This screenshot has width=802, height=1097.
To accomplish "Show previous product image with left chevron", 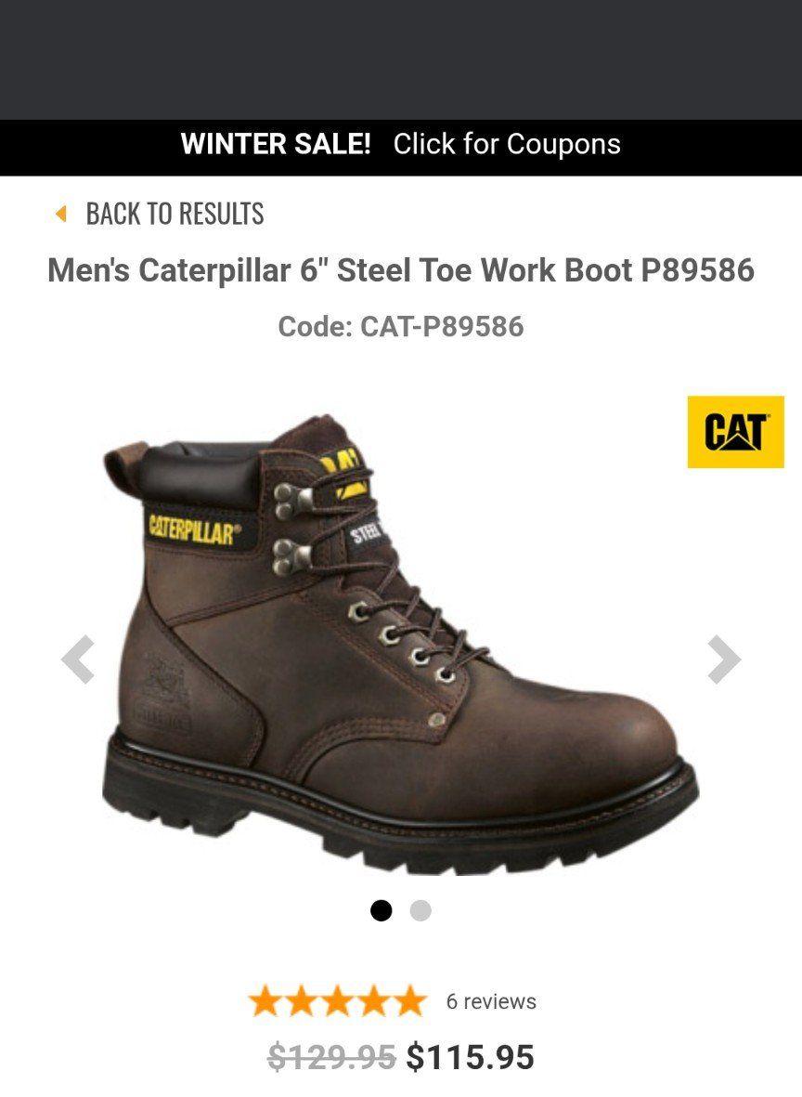I will coord(78,660).
